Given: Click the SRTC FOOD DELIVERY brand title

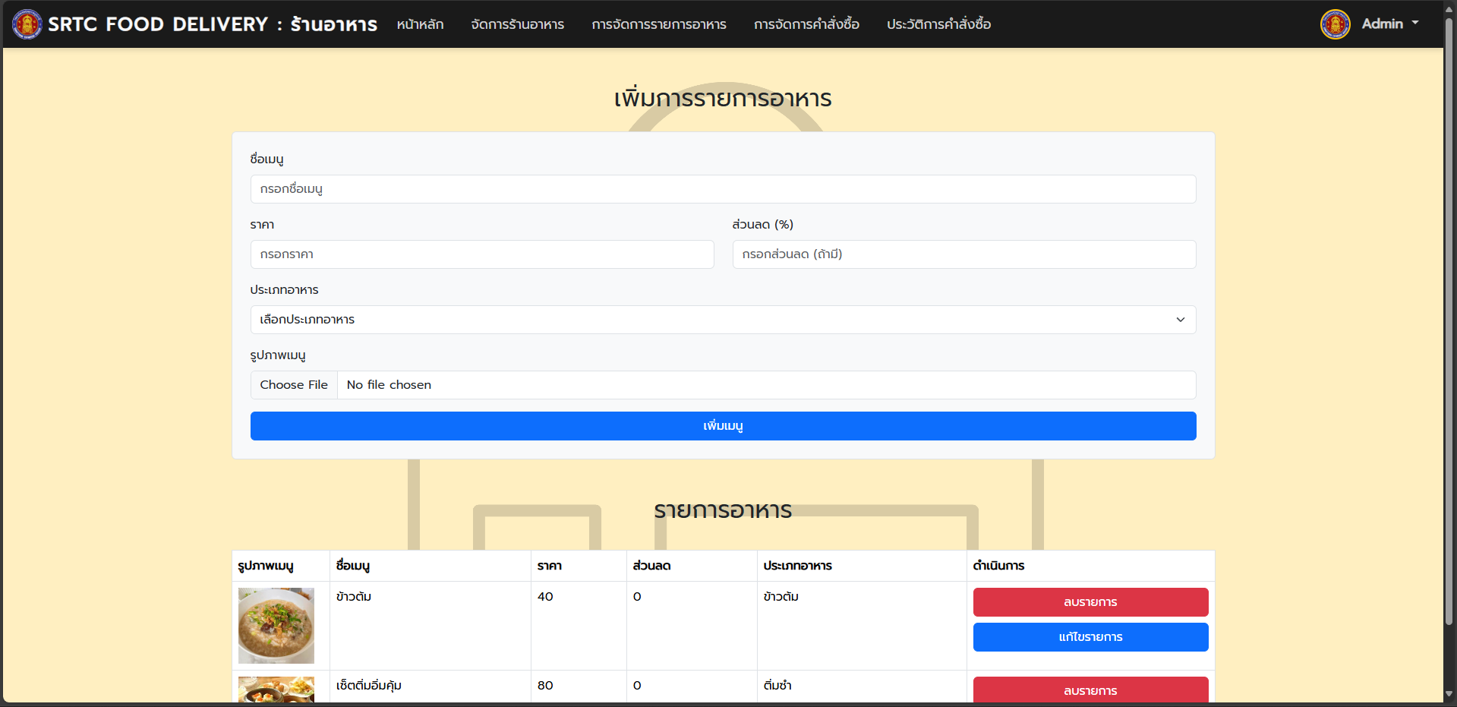Looking at the screenshot, I should pos(213,24).
